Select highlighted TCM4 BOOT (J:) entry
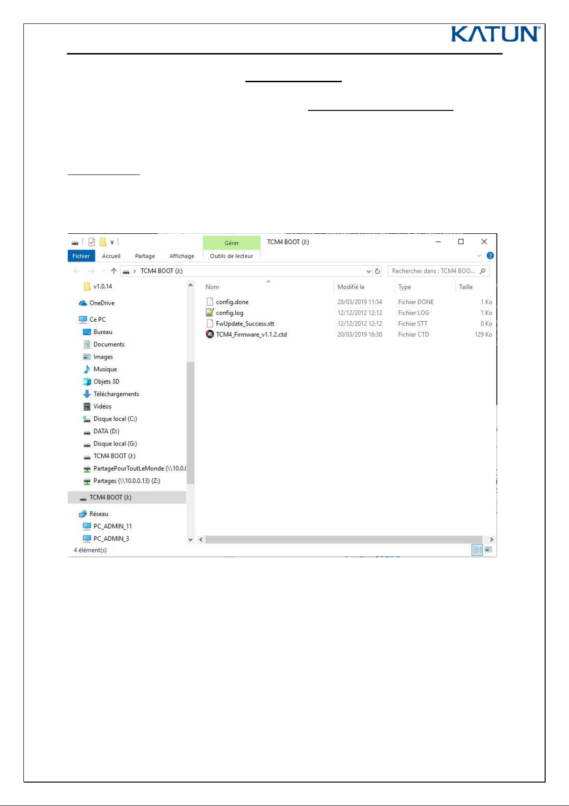Screen dimensions: 569x806 click(127, 497)
